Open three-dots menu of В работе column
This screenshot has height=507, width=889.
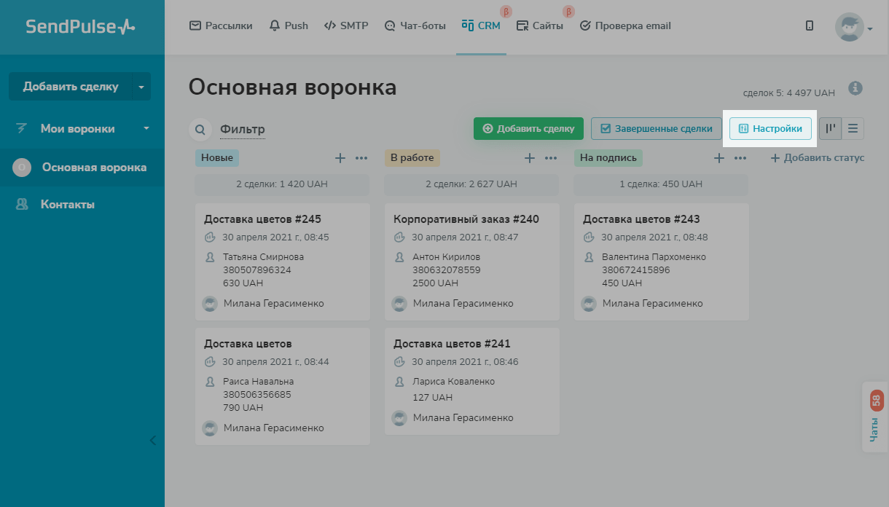click(551, 158)
